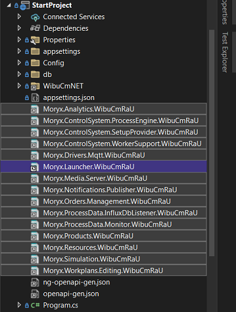
Task: Click the Config folder icon
Action: (x=35, y=63)
